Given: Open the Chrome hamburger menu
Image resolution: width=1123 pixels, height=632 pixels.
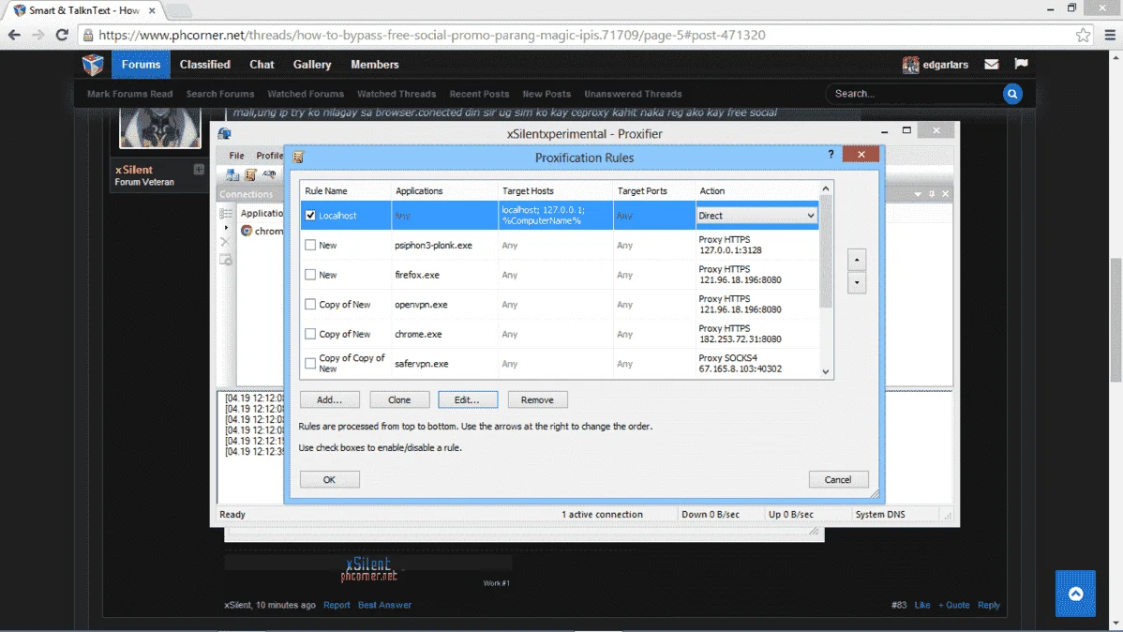Looking at the screenshot, I should point(1110,35).
